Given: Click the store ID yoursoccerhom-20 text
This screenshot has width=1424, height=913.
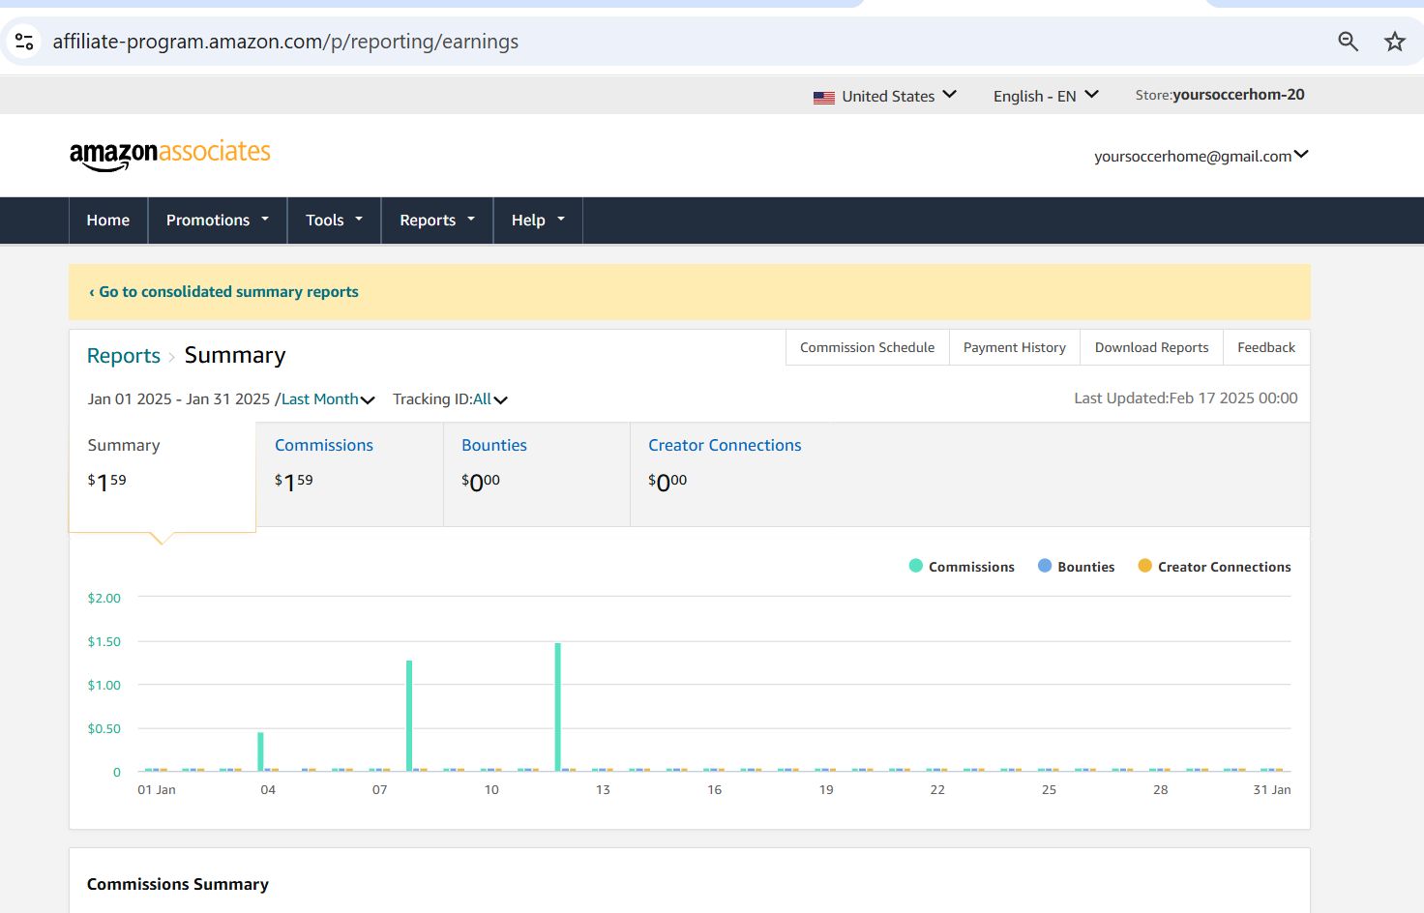Looking at the screenshot, I should (x=1238, y=95).
